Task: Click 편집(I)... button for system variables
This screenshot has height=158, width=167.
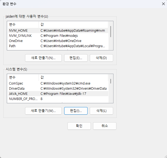Action: 76,111
